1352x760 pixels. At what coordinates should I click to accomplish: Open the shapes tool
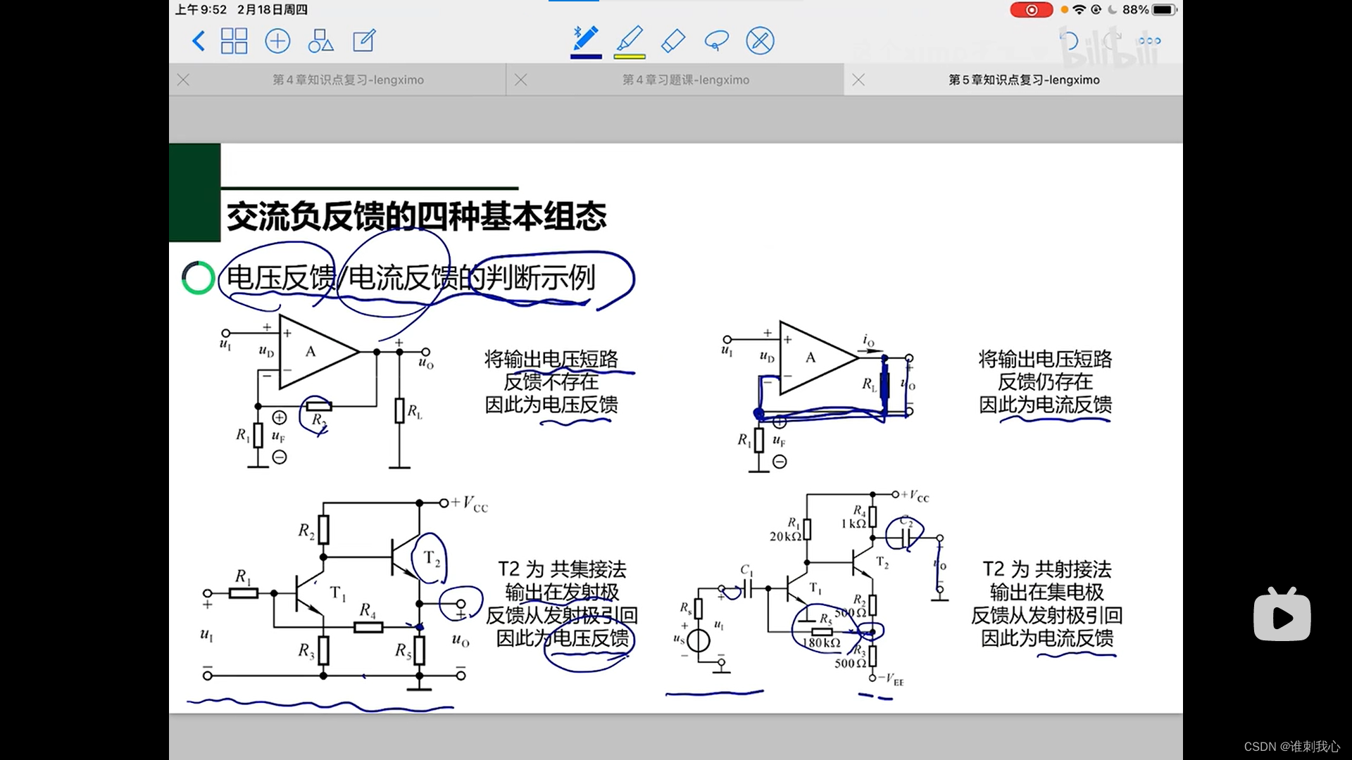(x=320, y=41)
